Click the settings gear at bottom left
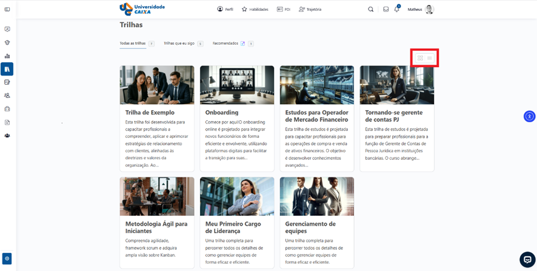Screen dimensions: 537x271 click(x=7, y=258)
